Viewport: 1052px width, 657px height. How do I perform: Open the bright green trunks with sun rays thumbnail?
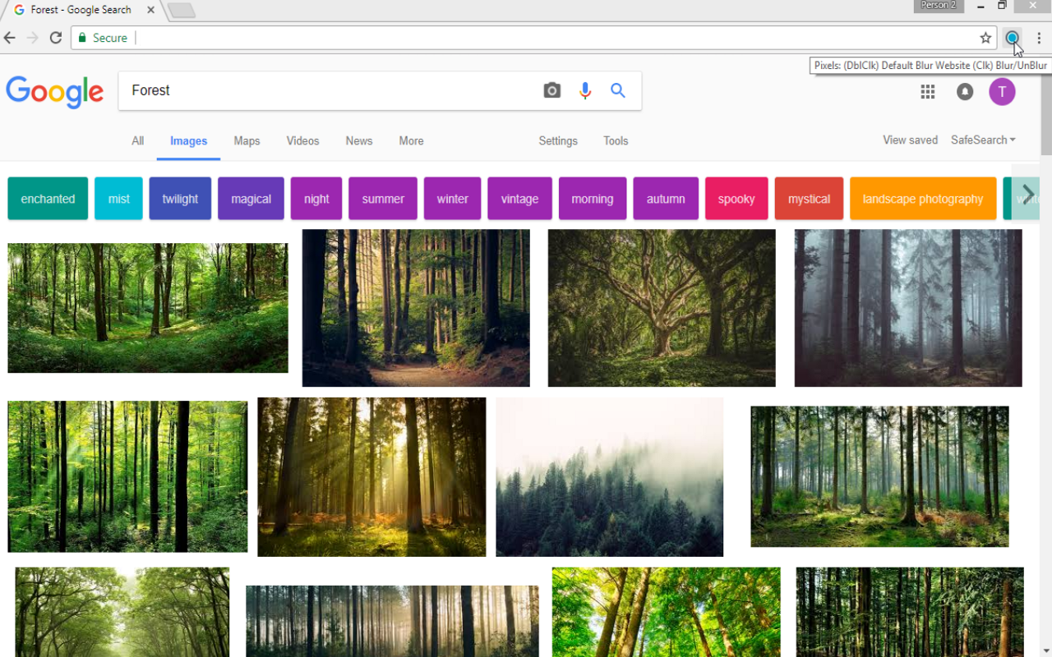point(127,476)
